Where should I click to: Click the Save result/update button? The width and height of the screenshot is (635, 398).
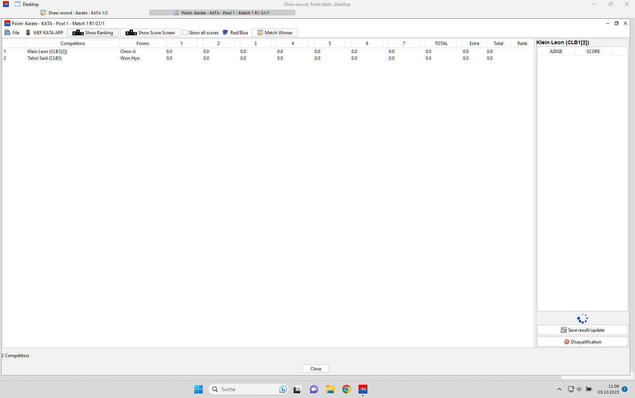coord(582,330)
